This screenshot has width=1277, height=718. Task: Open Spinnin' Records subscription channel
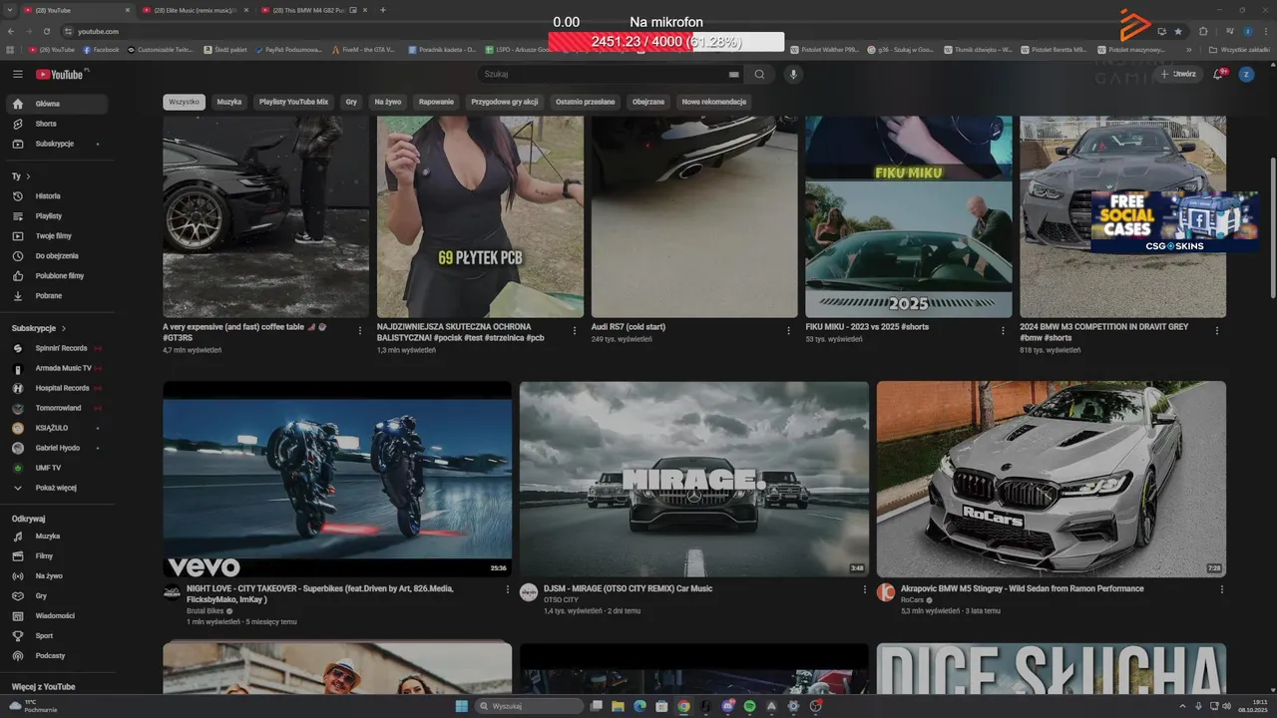click(56, 348)
